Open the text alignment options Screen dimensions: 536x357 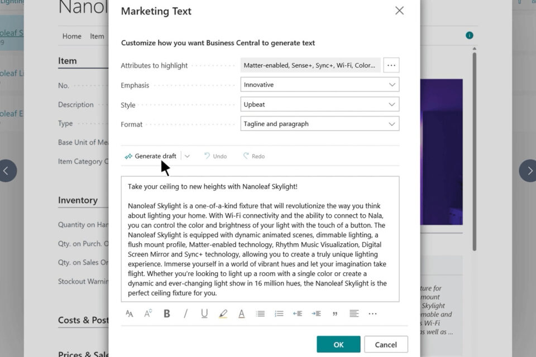tap(354, 313)
